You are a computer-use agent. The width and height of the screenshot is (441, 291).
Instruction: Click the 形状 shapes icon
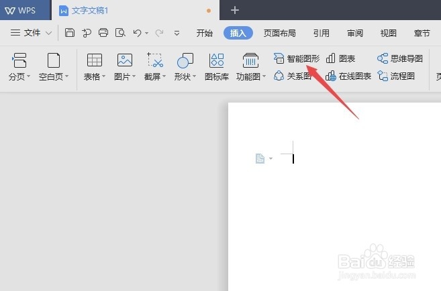185,60
